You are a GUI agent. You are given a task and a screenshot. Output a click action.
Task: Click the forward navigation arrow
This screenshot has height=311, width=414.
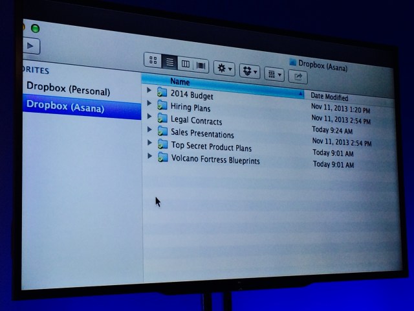[30, 46]
